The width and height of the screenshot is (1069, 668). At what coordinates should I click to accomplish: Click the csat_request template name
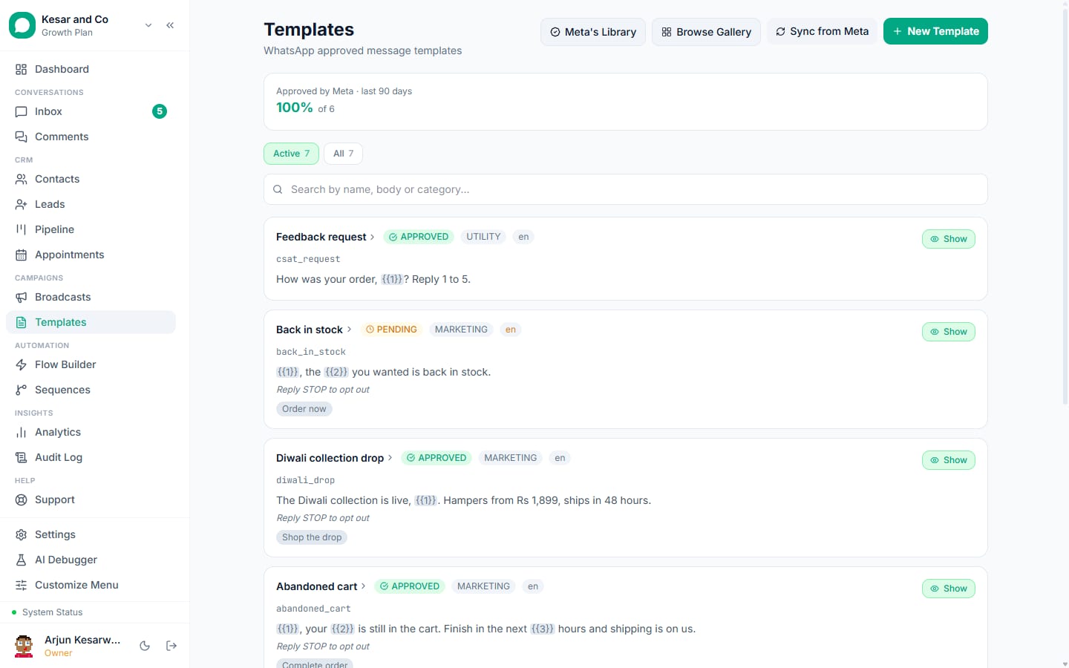point(308,259)
